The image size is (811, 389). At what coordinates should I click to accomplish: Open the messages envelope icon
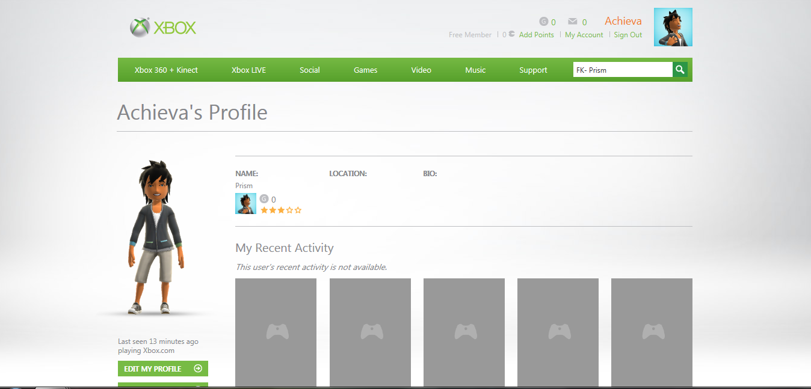point(573,22)
